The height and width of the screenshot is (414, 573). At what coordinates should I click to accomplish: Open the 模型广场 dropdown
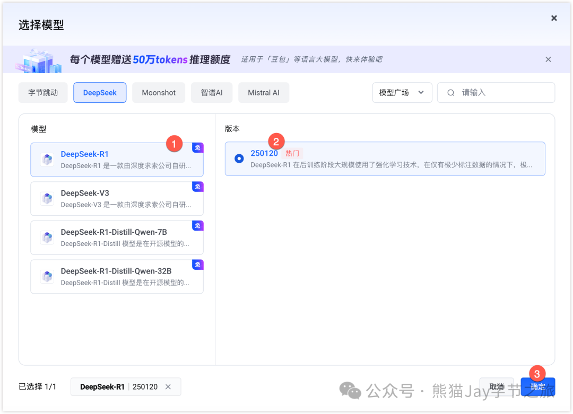402,93
